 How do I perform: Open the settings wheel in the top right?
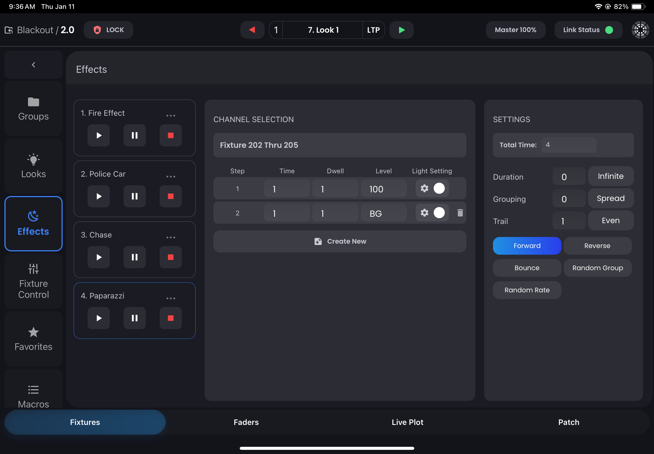click(640, 30)
